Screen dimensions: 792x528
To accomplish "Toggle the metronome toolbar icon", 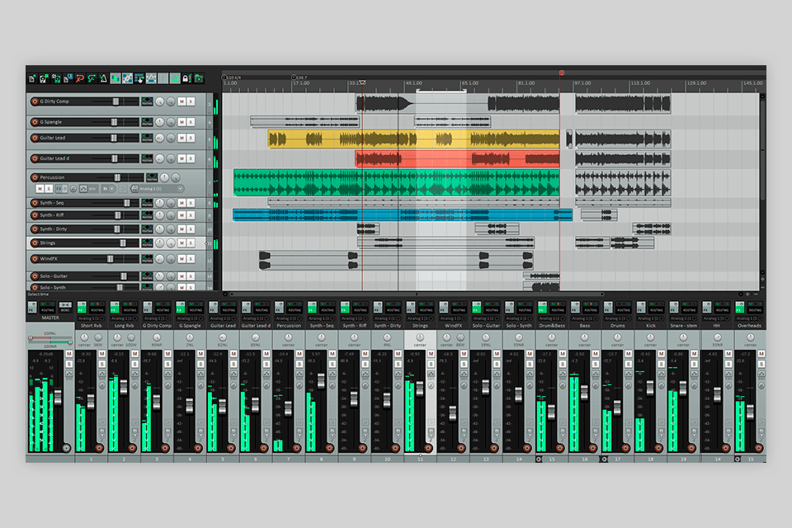I will point(104,78).
